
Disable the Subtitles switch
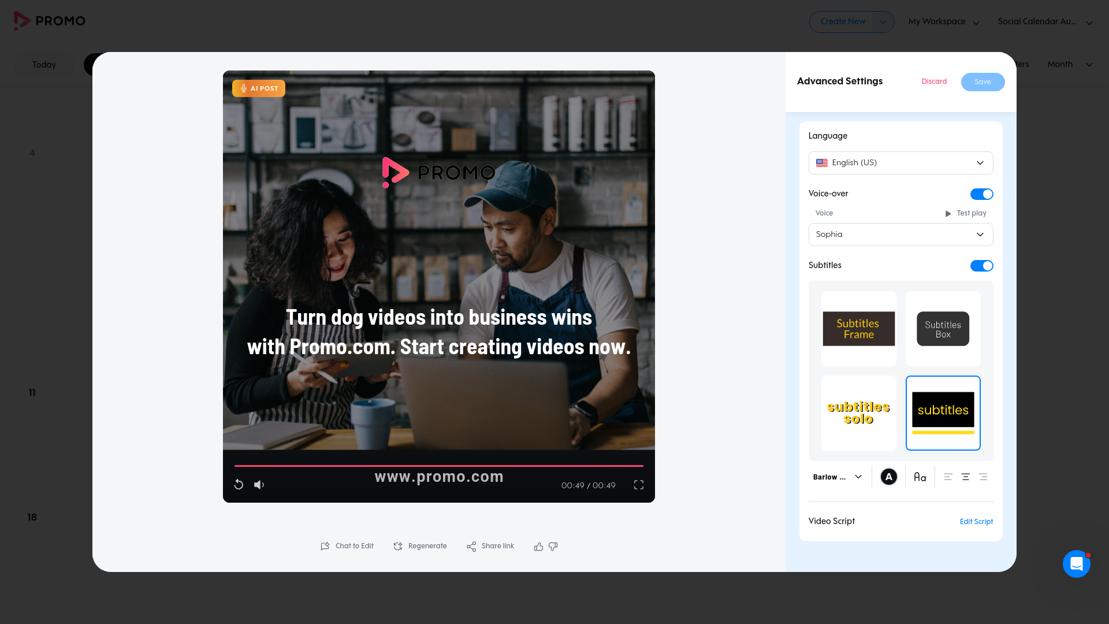tap(981, 266)
